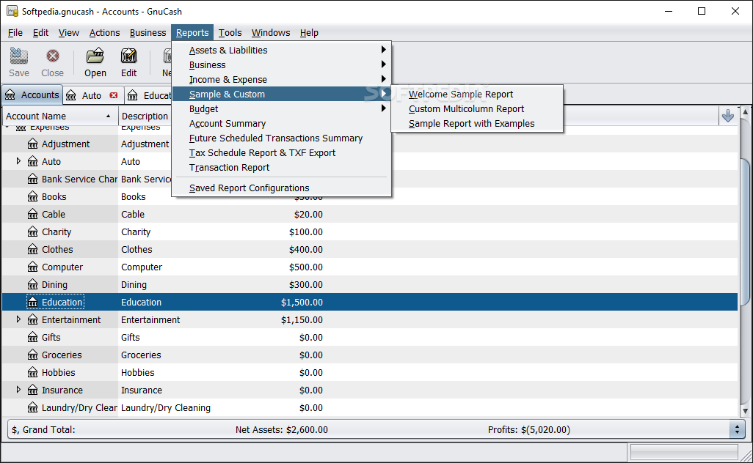Open Saved Report Configurations
The image size is (753, 463).
281,188
